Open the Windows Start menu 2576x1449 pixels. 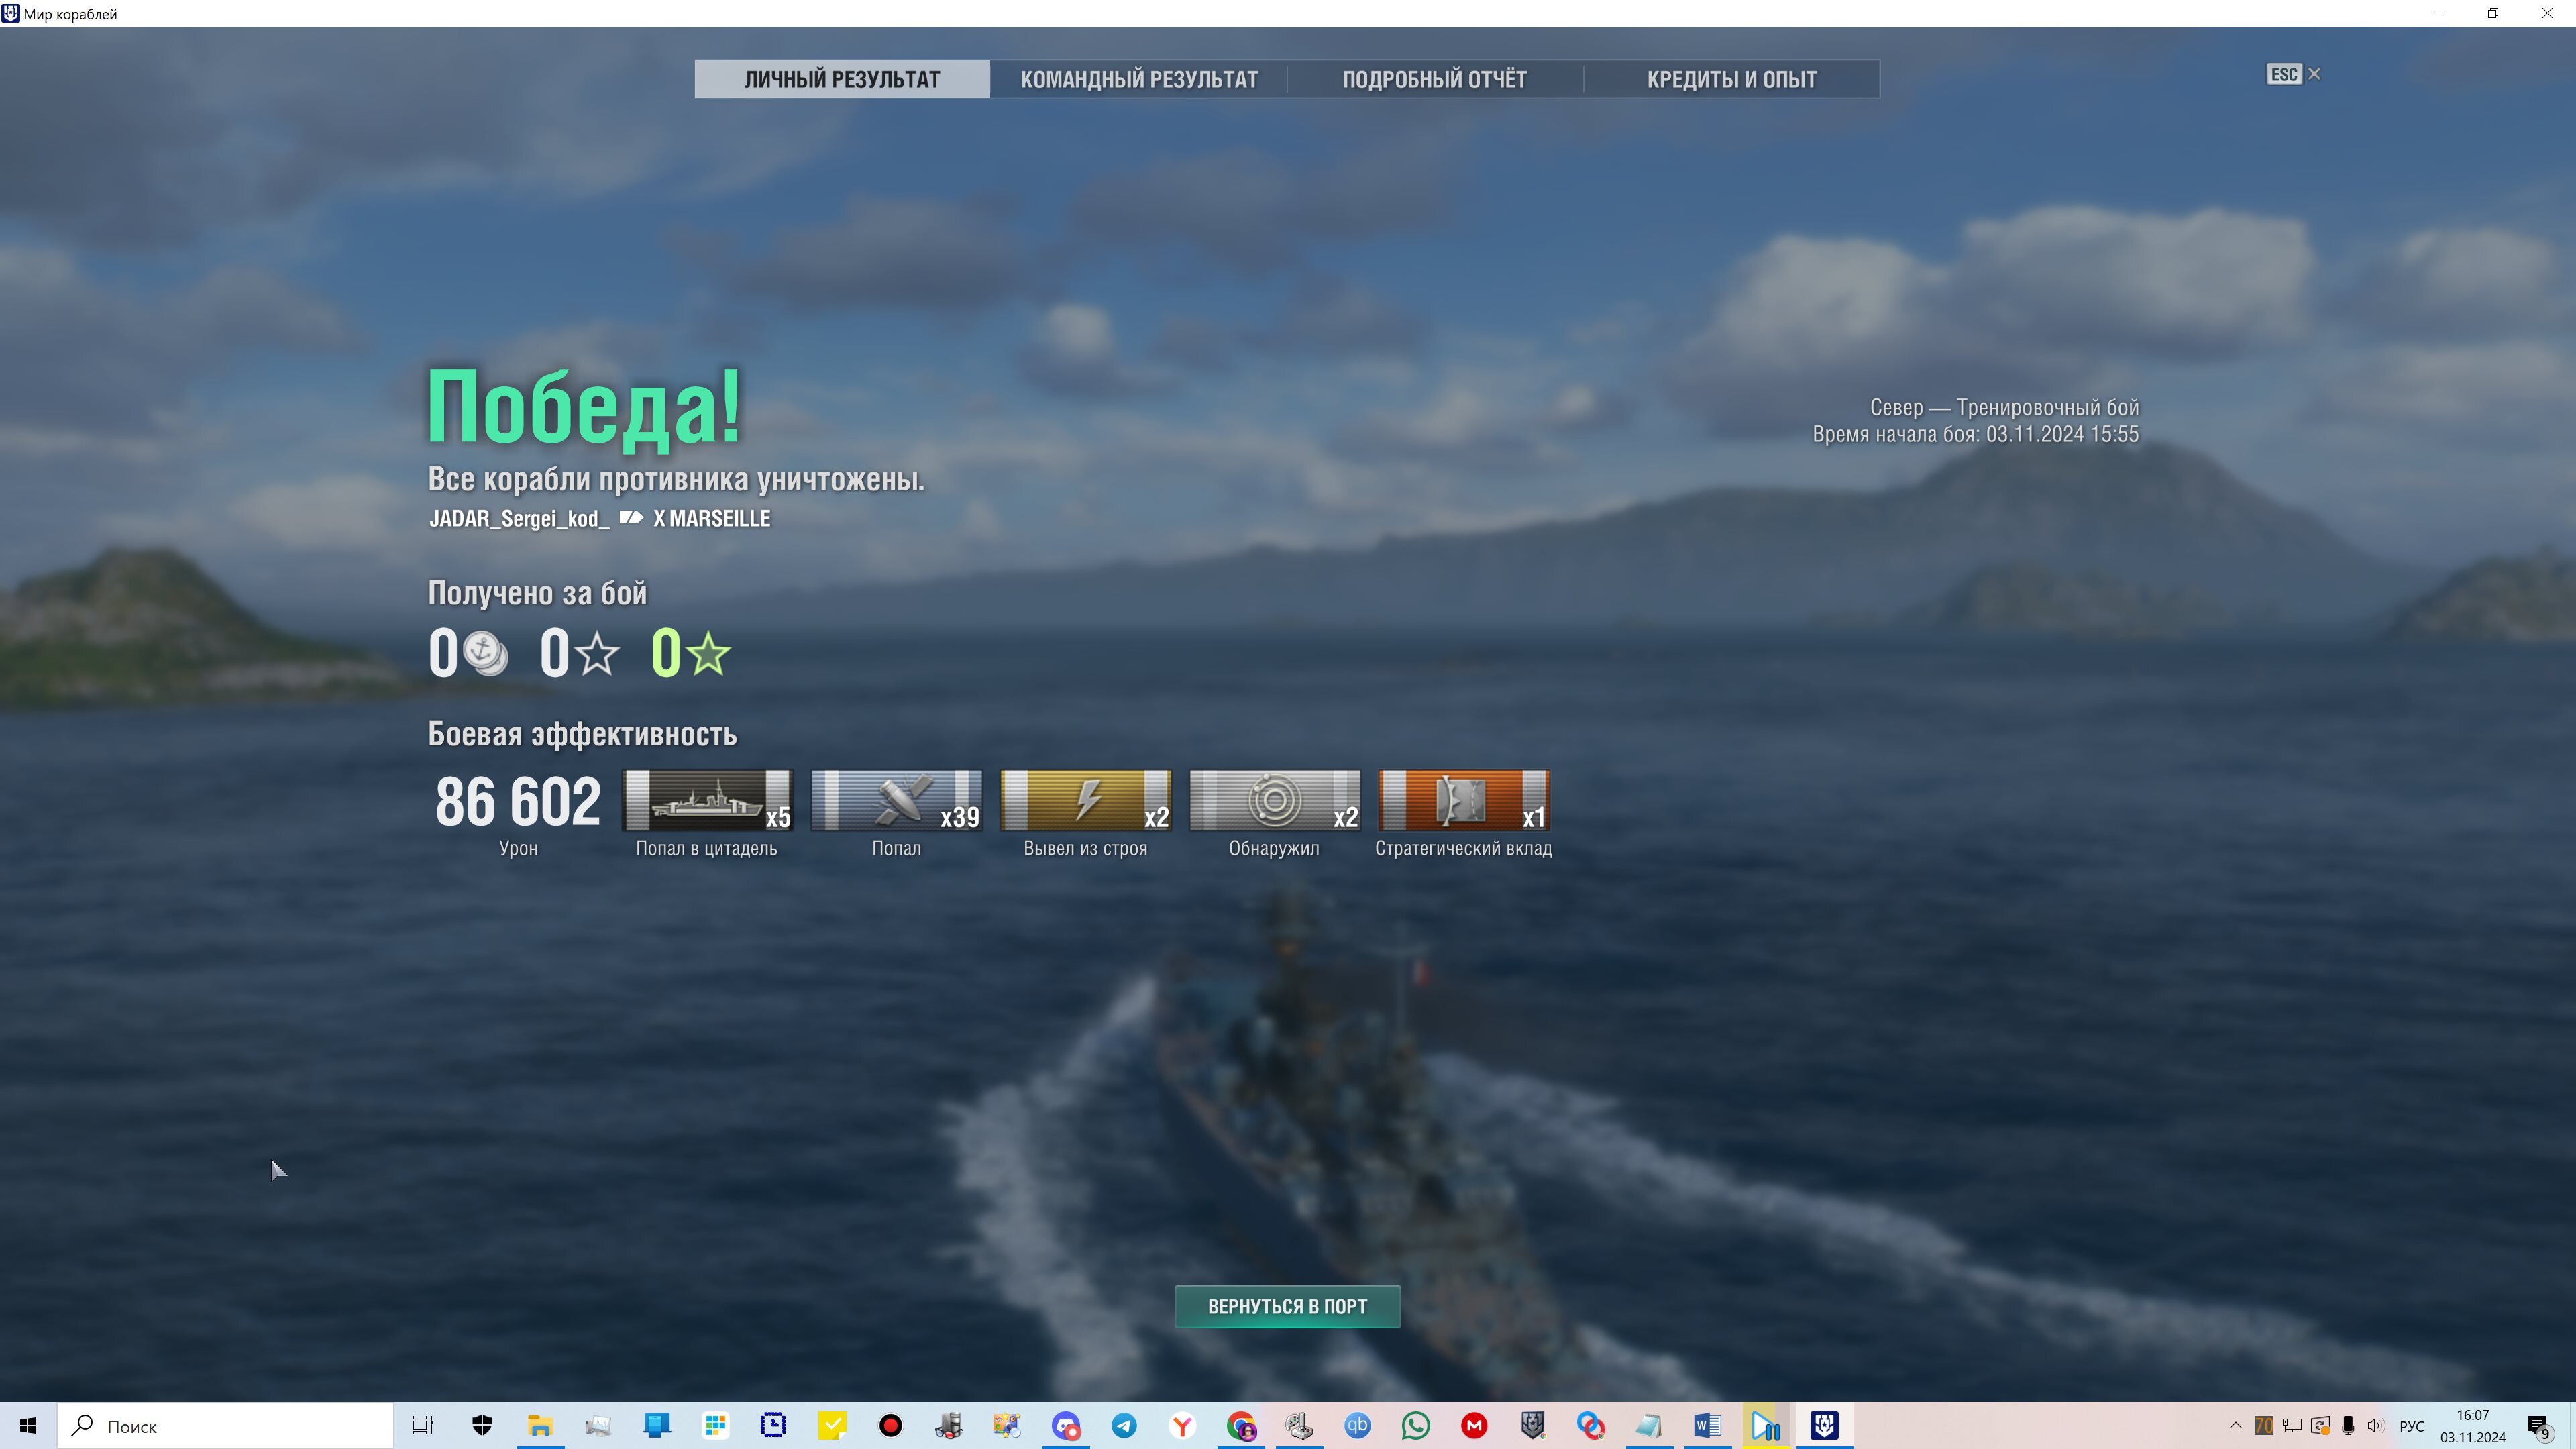pyautogui.click(x=28, y=1426)
